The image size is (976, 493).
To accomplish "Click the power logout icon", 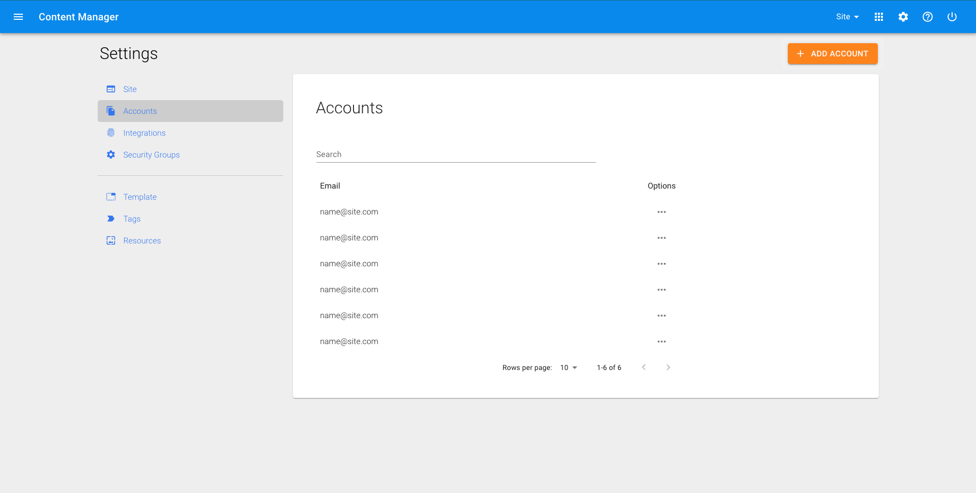I will (x=952, y=17).
